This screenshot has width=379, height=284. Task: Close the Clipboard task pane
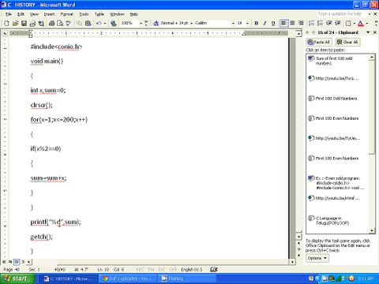pyautogui.click(x=375, y=32)
